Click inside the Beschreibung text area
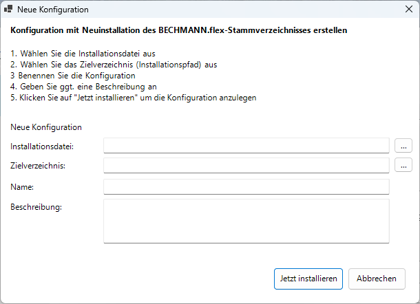 pos(246,221)
